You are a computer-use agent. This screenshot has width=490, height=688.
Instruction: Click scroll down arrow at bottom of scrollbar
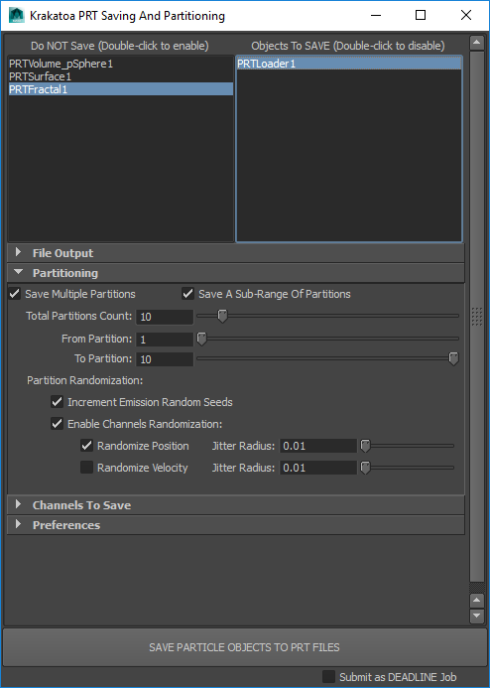pyautogui.click(x=476, y=616)
